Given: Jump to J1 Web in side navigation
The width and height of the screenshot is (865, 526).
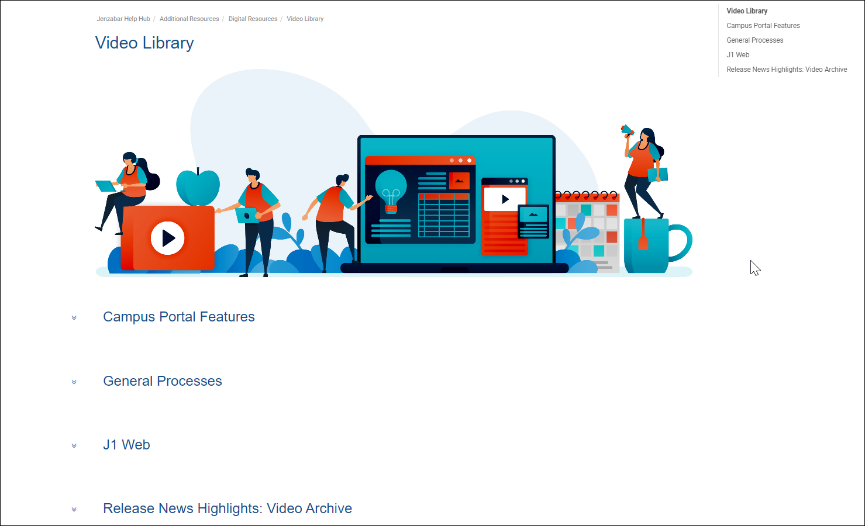Looking at the screenshot, I should pos(738,55).
